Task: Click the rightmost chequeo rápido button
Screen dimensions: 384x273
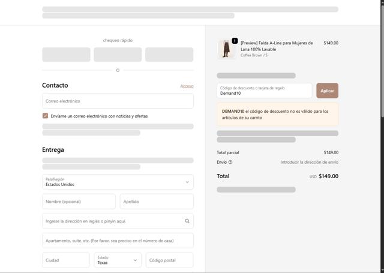Action: click(169, 55)
